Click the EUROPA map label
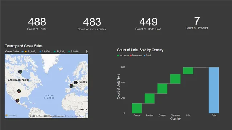Screen dimensions: 232x130 [x=83, y=82]
